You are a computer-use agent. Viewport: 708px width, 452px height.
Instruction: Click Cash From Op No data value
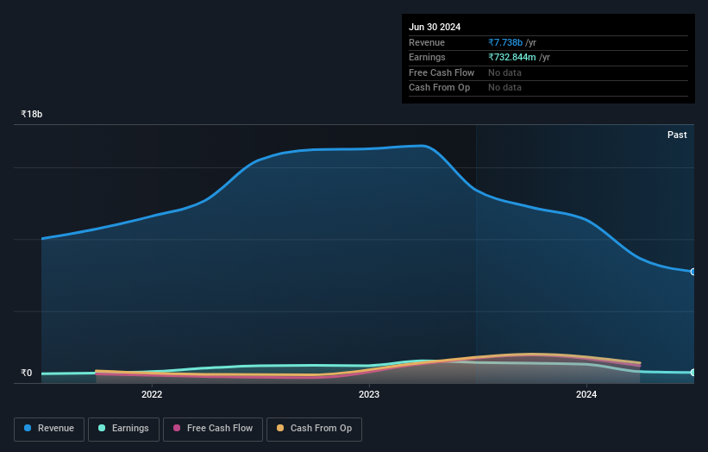tap(504, 88)
